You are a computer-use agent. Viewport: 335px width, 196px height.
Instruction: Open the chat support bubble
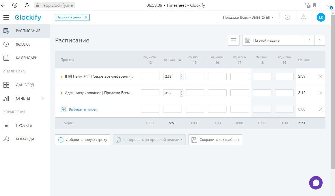click(x=316, y=182)
